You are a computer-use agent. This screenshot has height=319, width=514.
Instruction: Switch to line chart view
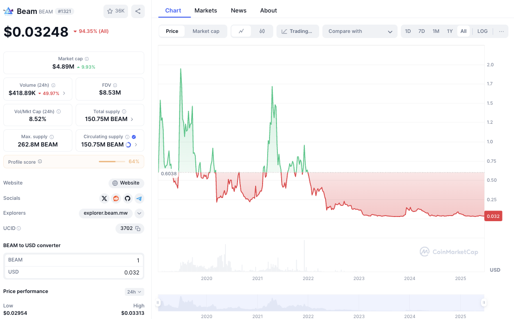pos(241,31)
